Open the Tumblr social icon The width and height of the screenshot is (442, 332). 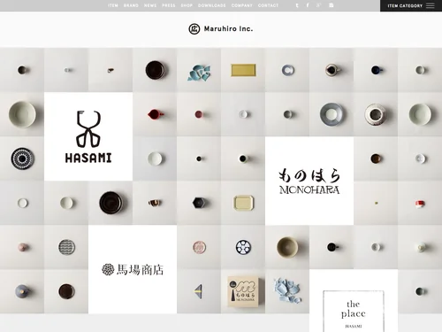click(297, 5)
